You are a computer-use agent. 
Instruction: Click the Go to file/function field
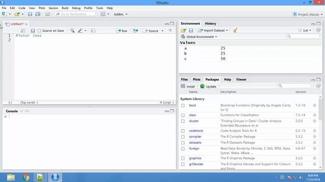coord(75,14)
